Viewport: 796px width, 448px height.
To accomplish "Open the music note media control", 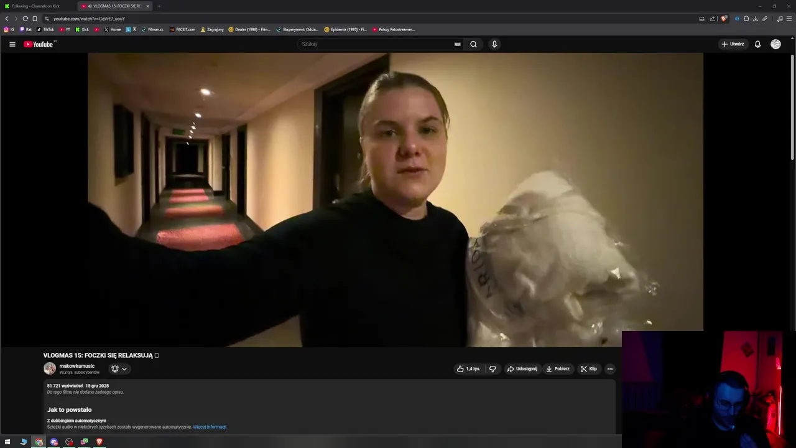I will (x=780, y=19).
